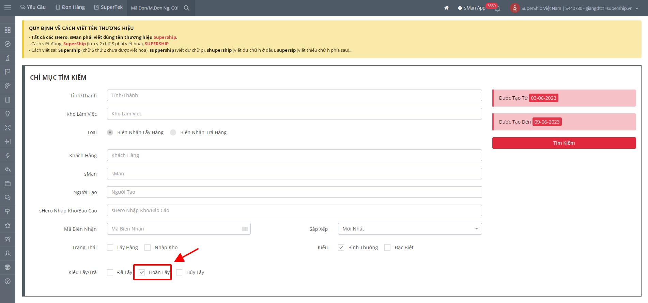Check the Nhập Kho status checkbox
The width and height of the screenshot is (648, 303).
(x=148, y=248)
